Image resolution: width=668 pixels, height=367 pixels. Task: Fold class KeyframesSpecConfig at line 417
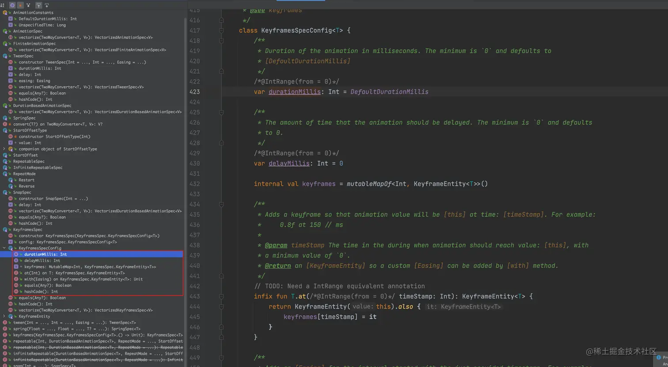pos(221,30)
